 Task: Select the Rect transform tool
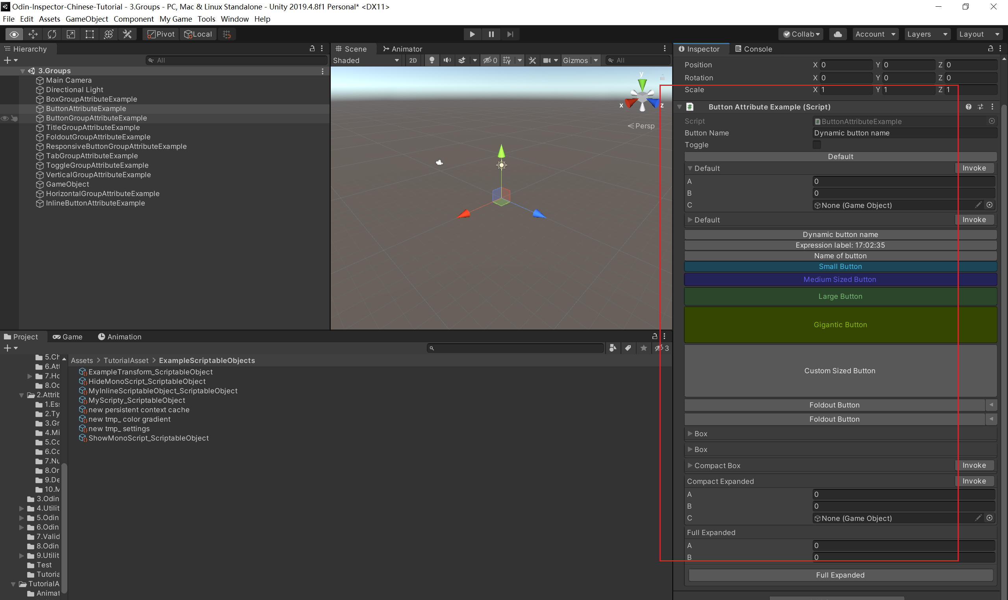[90, 34]
